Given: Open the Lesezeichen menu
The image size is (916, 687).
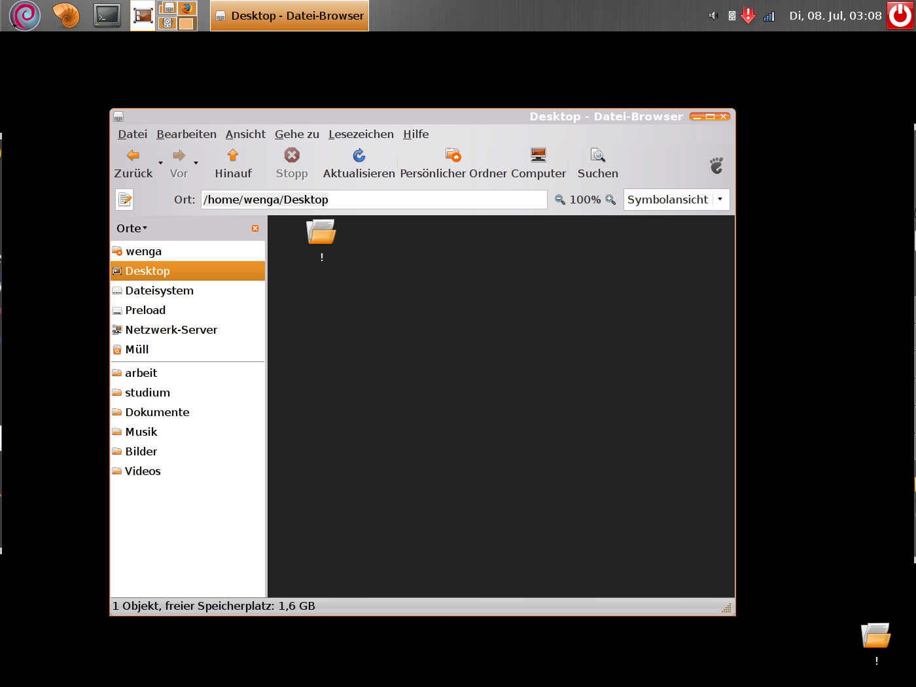Looking at the screenshot, I should (361, 134).
